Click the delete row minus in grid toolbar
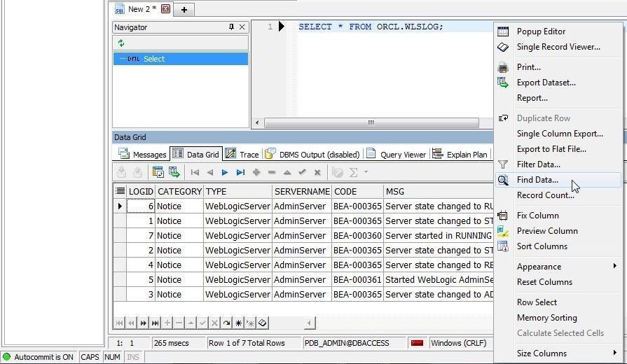This screenshot has height=364, width=627. (x=272, y=173)
